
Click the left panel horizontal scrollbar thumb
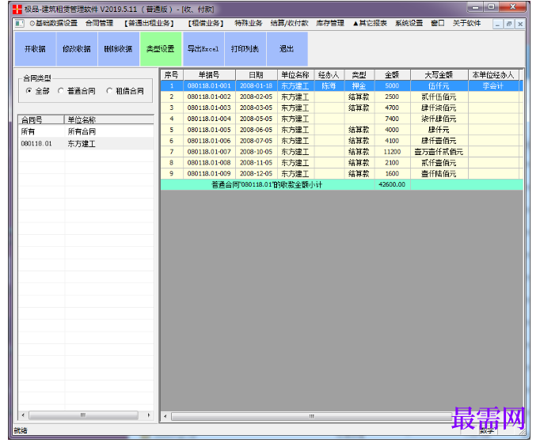pyautogui.click(x=83, y=415)
